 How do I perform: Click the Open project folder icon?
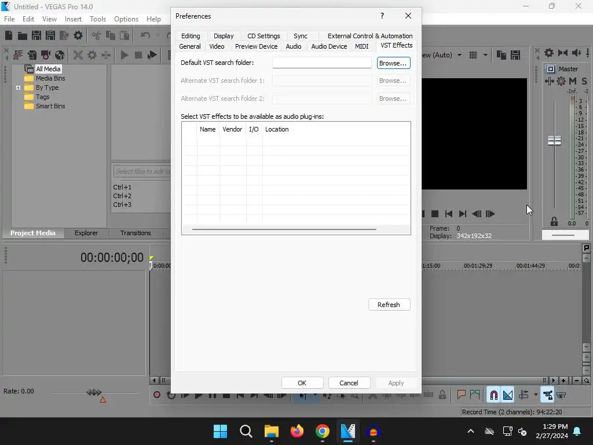[23, 35]
